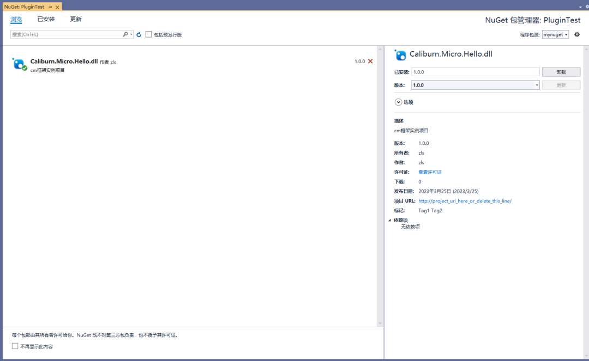Screen dimensions: 589x361
Task: Open the project URL link
Action: [x=465, y=201]
